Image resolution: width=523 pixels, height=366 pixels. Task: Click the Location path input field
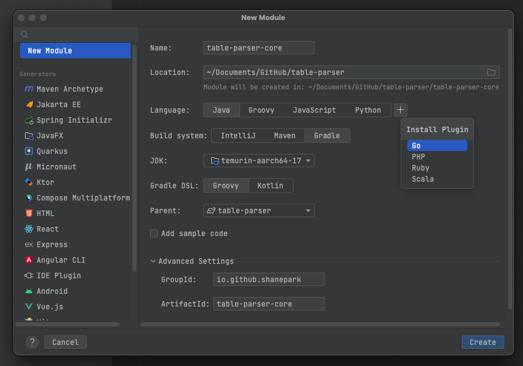(351, 72)
